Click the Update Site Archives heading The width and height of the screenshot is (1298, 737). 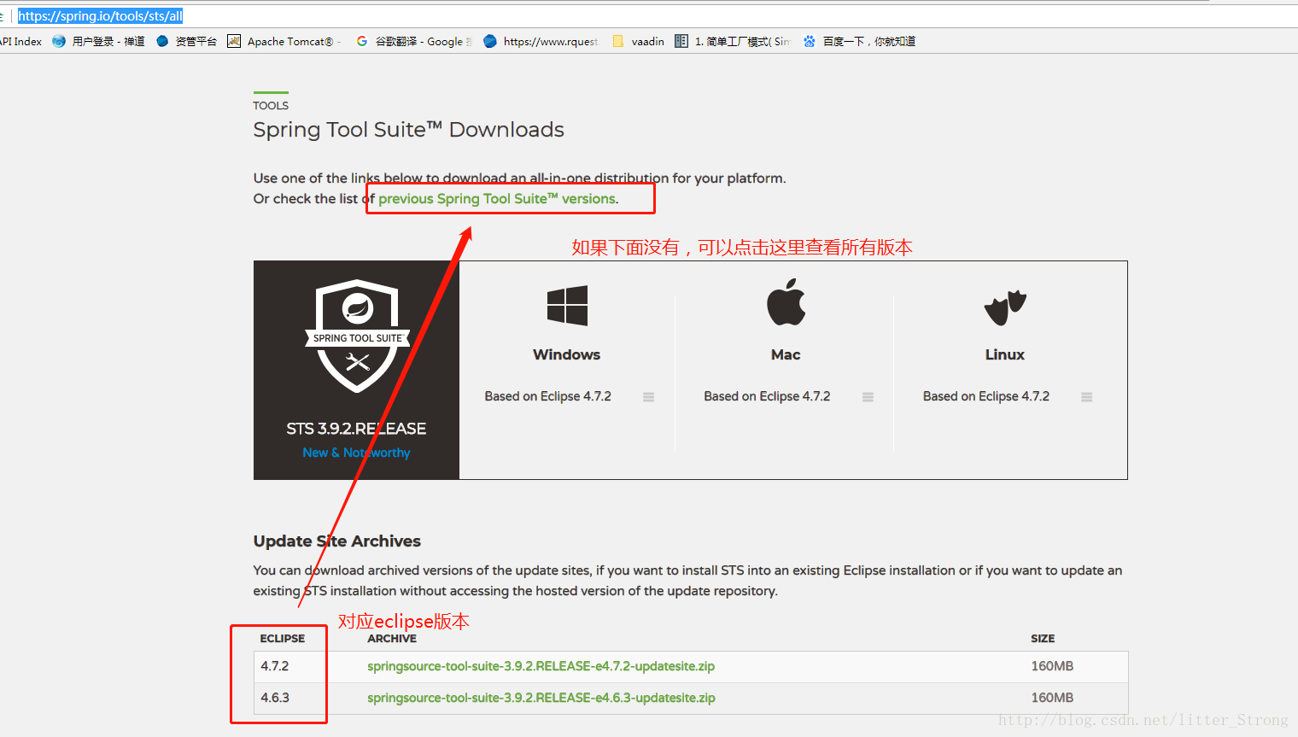click(x=337, y=541)
